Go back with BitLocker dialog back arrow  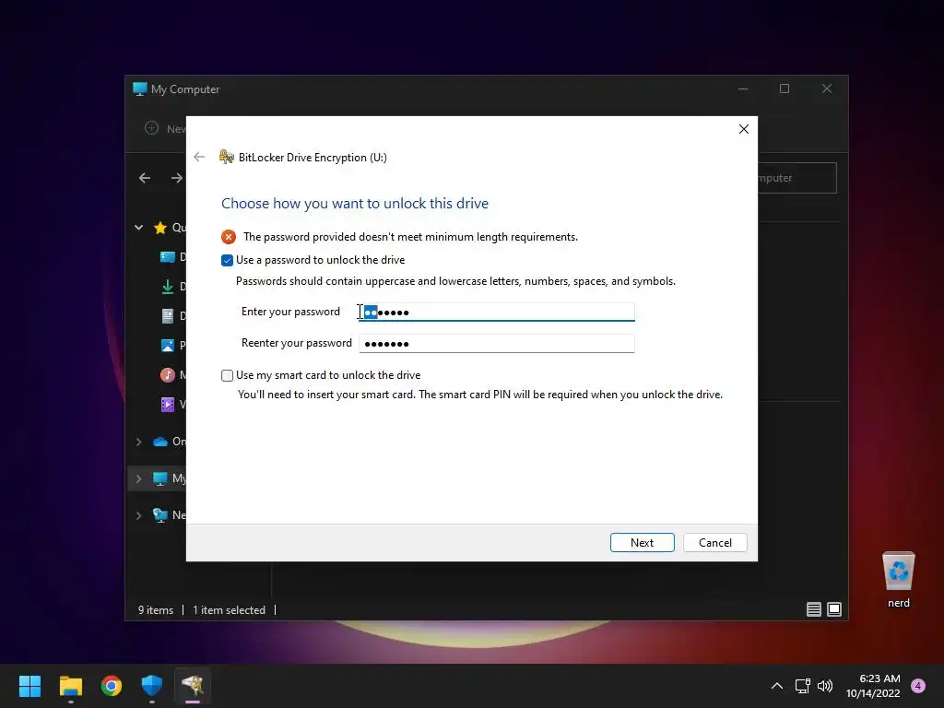point(199,157)
